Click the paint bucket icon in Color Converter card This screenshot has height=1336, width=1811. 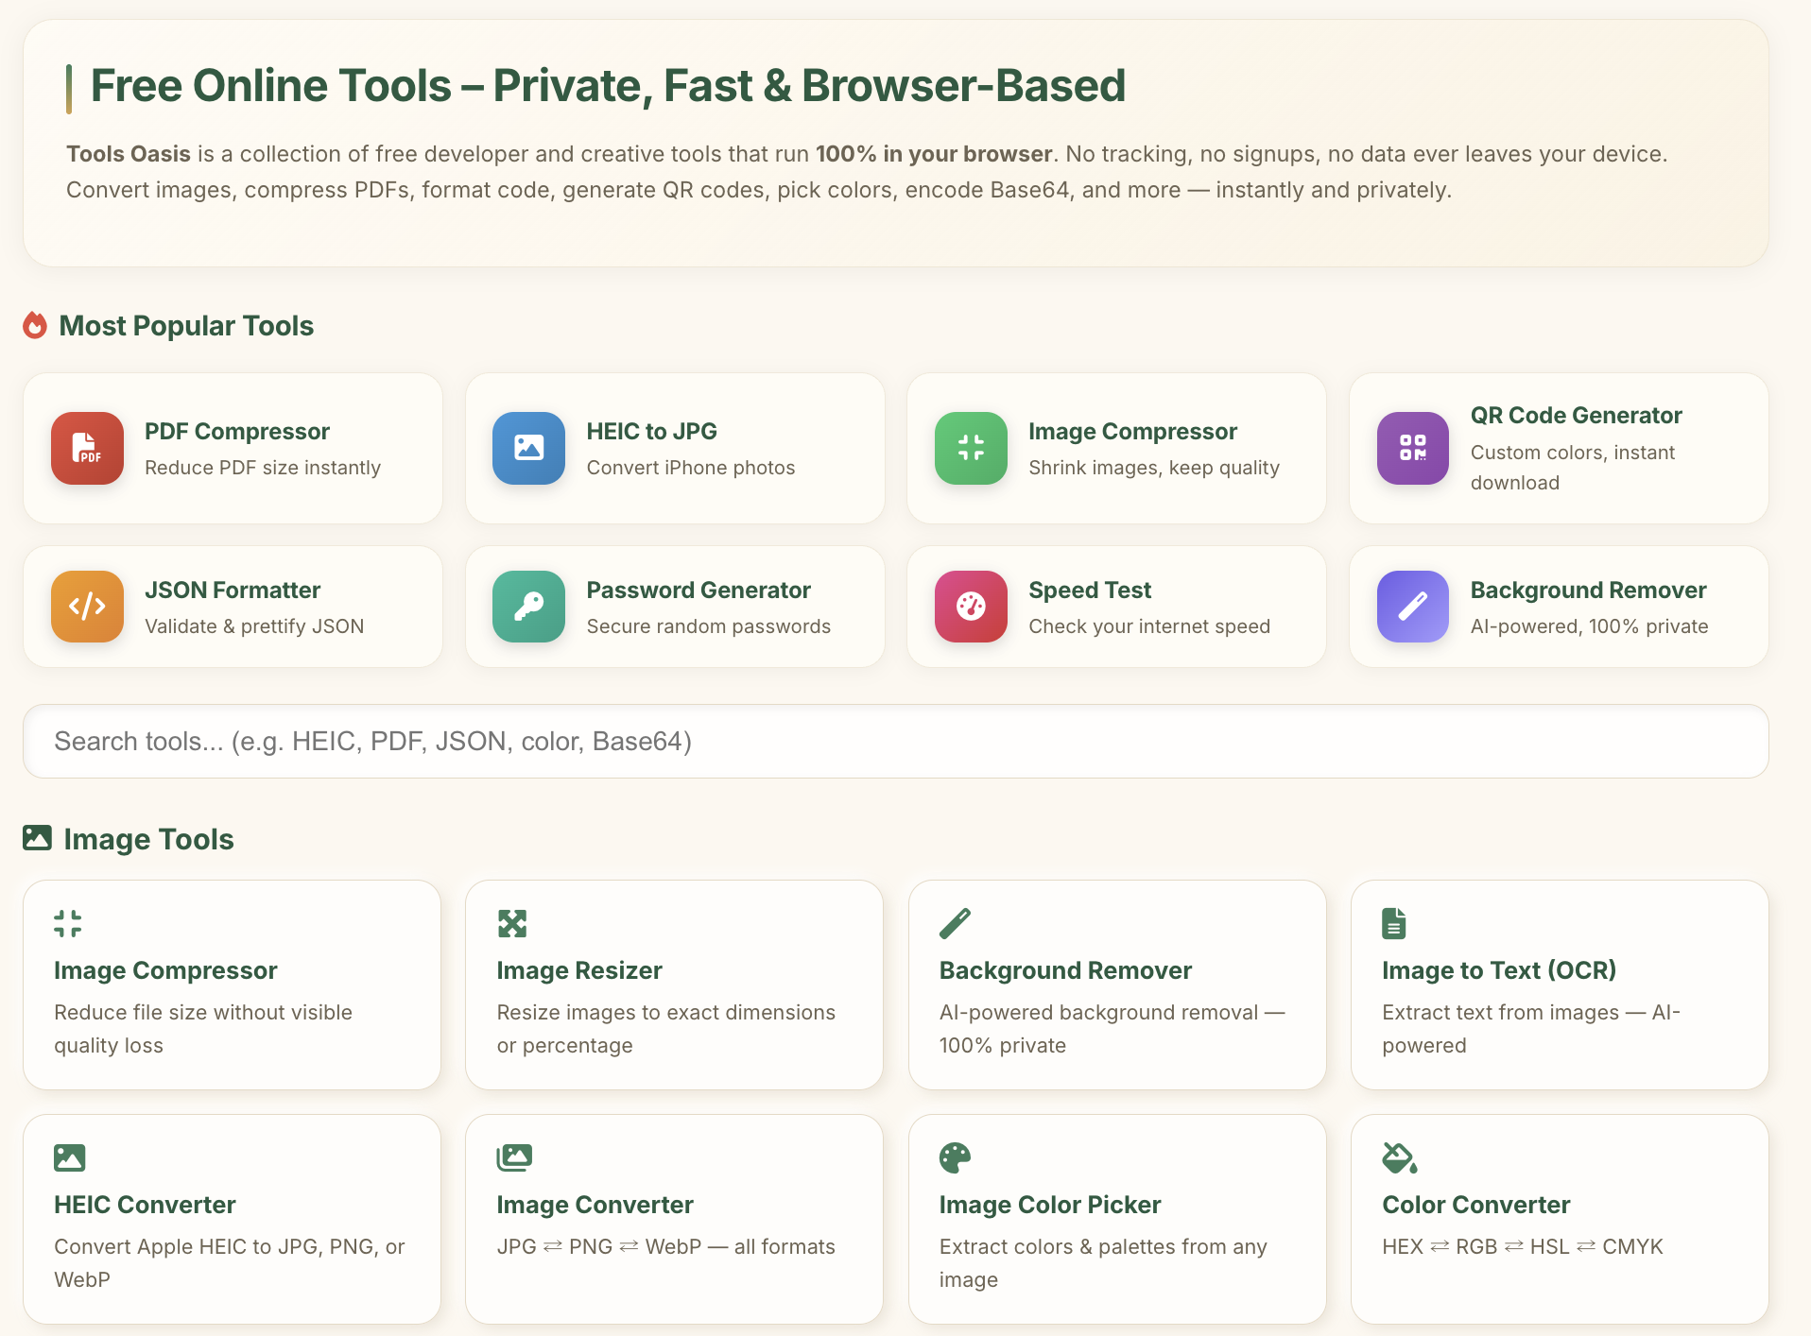tap(1399, 1157)
